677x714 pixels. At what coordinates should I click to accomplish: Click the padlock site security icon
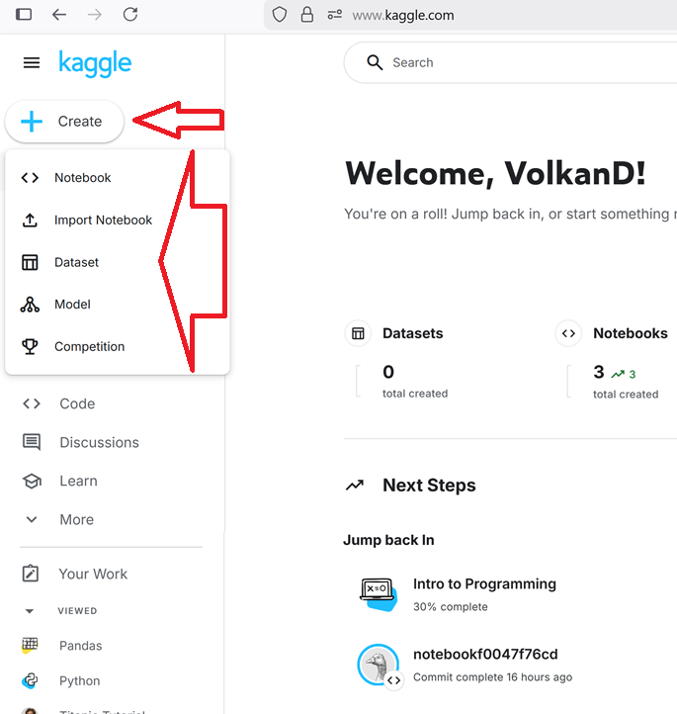(x=306, y=15)
